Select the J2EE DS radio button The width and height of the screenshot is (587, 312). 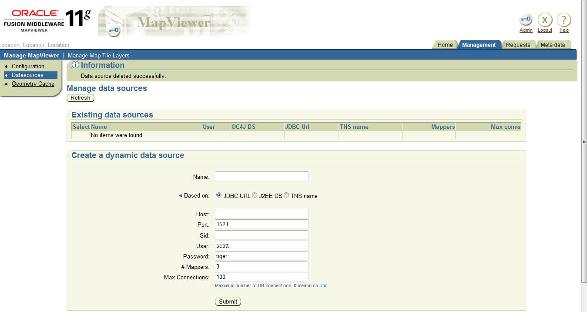point(255,195)
